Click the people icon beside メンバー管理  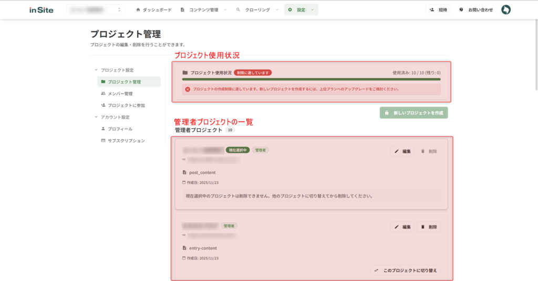pos(103,93)
